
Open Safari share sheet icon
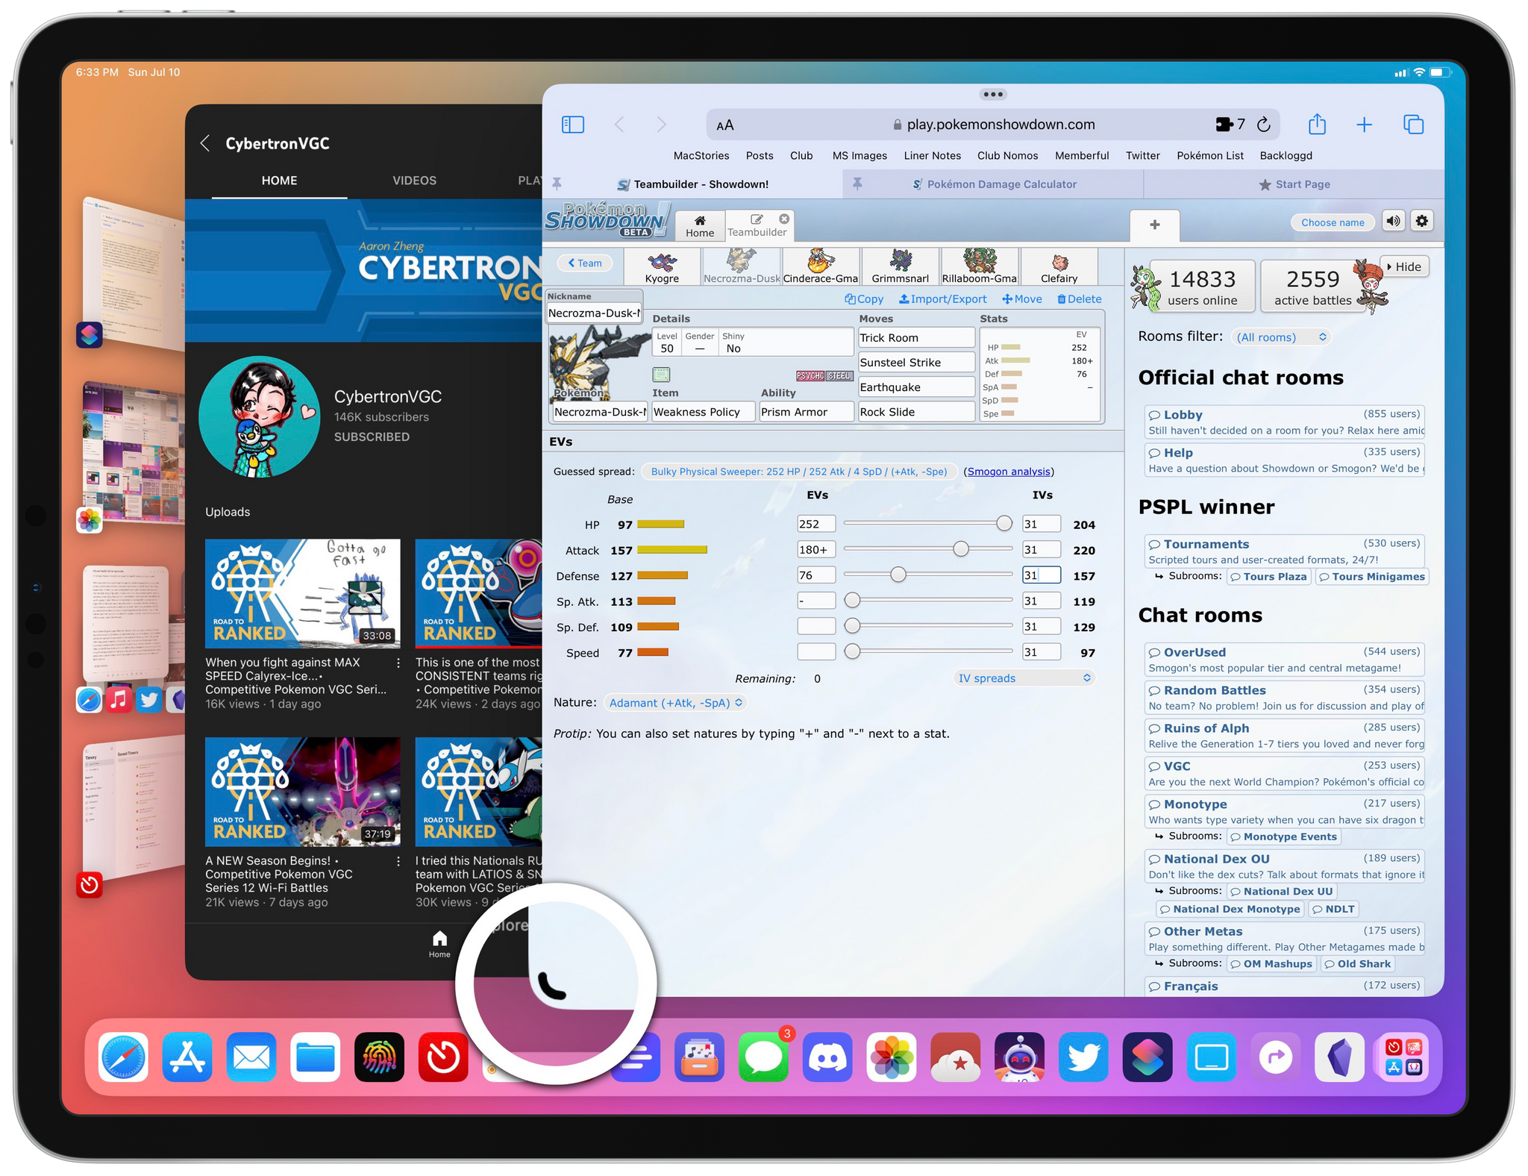pyautogui.click(x=1317, y=124)
